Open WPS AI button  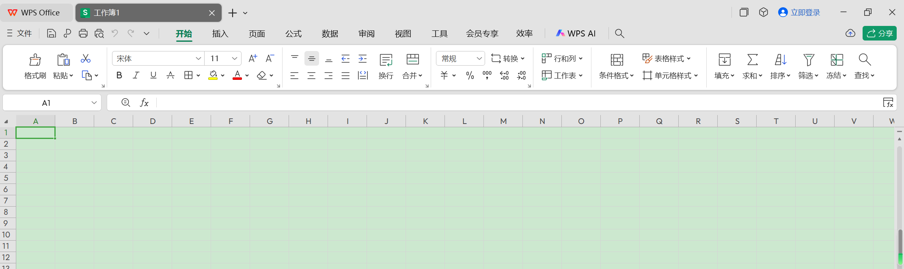[576, 34]
